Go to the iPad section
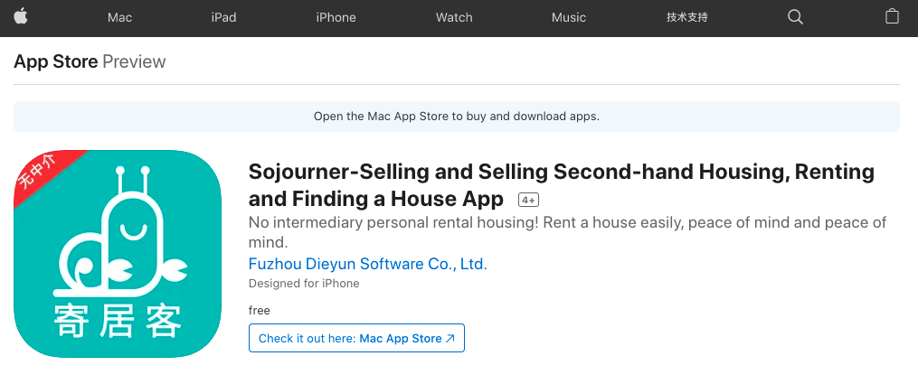Screen dimensions: 918x384 pyautogui.click(x=223, y=17)
